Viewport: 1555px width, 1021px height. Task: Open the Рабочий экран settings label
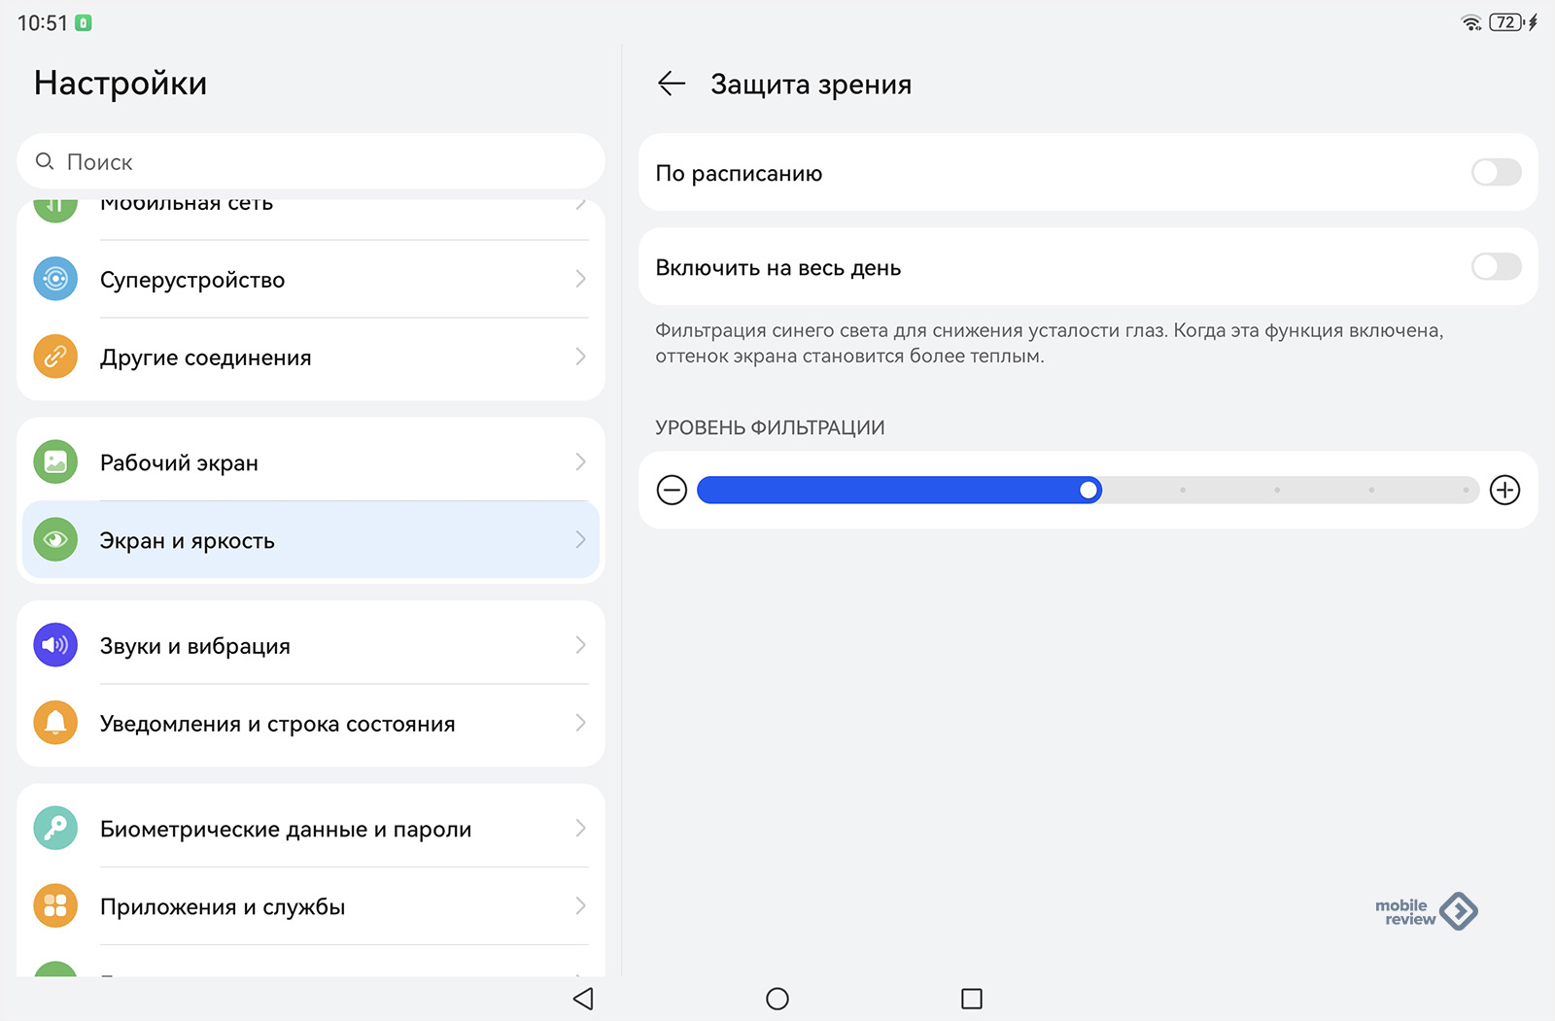pos(179,463)
